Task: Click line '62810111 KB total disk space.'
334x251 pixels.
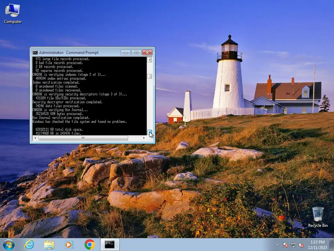Action: [x=59, y=129]
